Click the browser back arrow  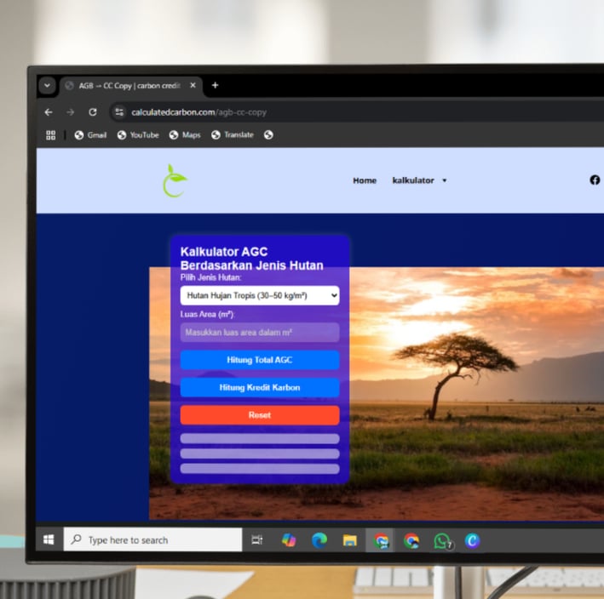(49, 112)
